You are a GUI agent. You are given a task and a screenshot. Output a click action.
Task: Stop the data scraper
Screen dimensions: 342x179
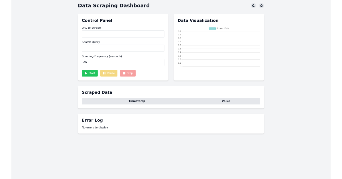(128, 73)
